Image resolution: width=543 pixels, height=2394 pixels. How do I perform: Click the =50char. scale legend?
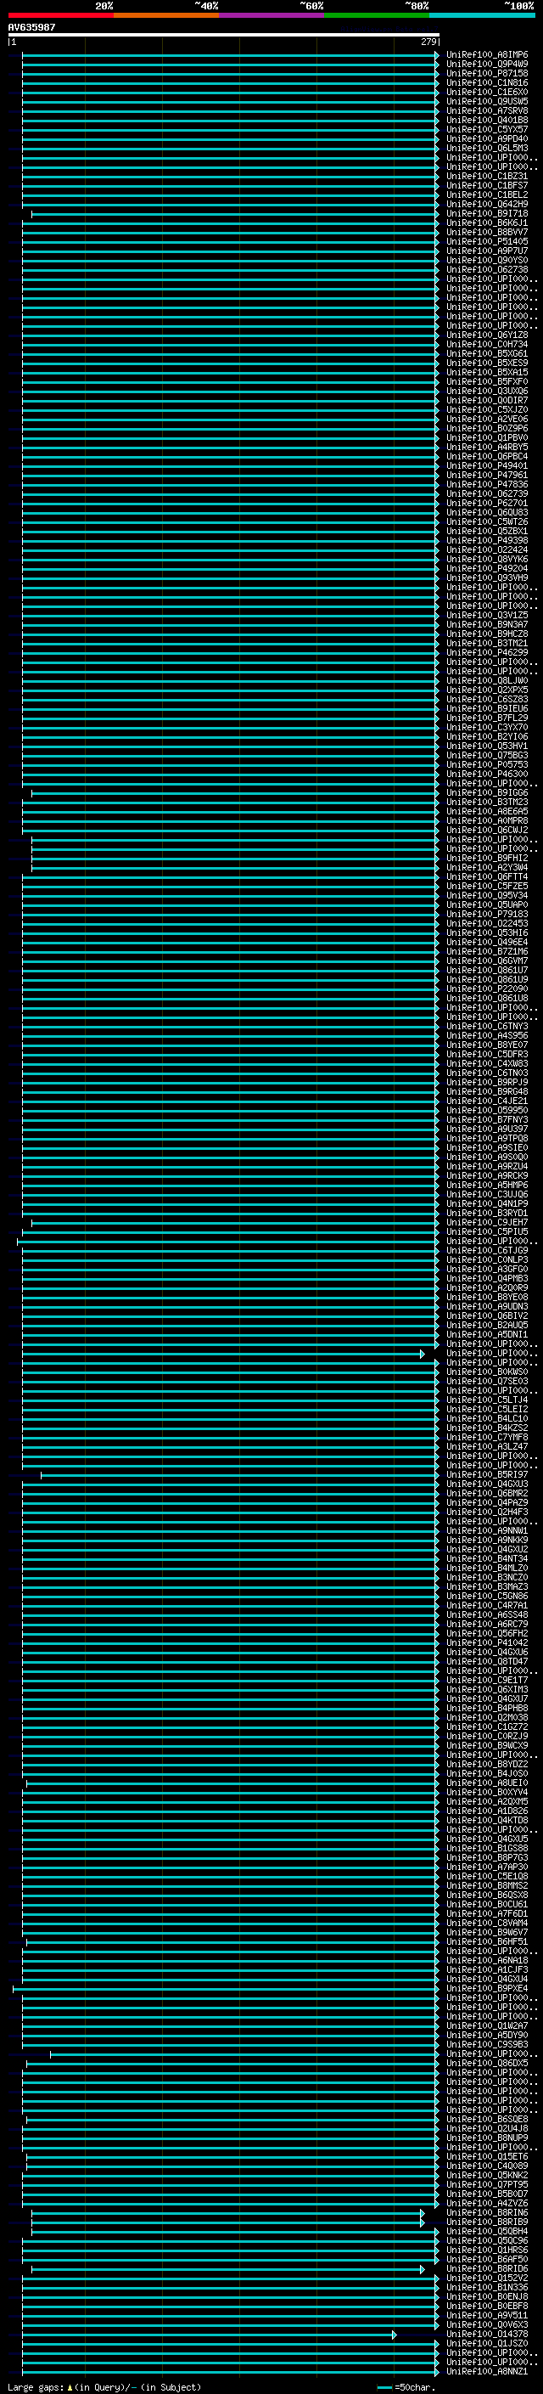406,2386
